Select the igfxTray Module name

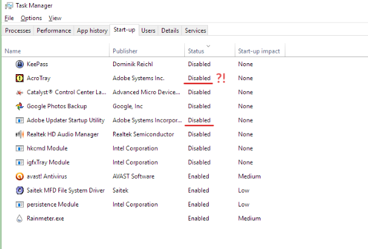pos(48,163)
